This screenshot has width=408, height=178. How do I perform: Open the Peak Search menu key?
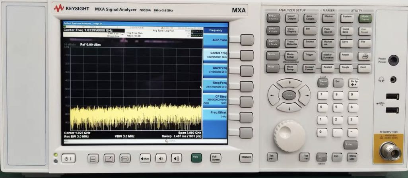click(328, 31)
